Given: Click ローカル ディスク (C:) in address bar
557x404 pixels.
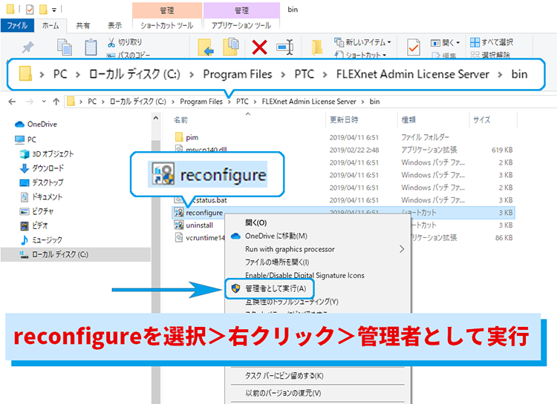Looking at the screenshot, I should 138,102.
